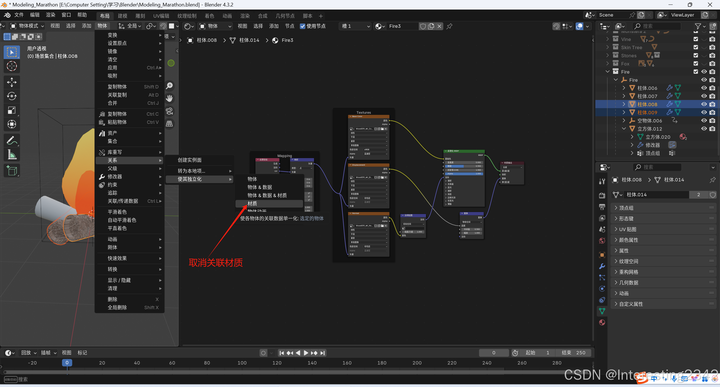Image resolution: width=720 pixels, height=387 pixels.
Task: Click the Add Cube tool icon
Action: pos(12,170)
